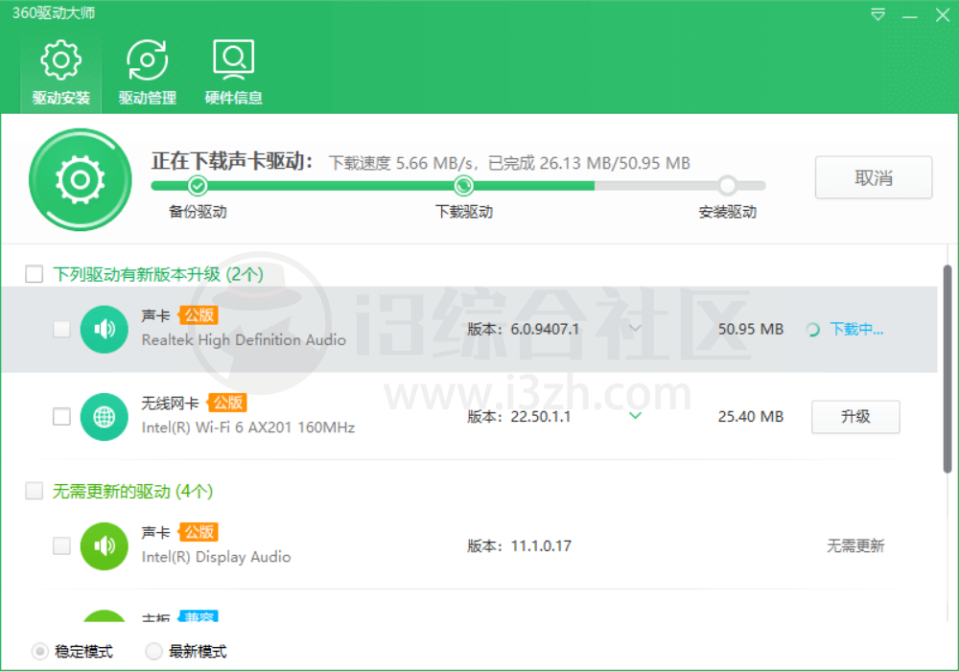
Task: Check the 无需更新的驱动 group checkbox
Action: click(x=35, y=491)
